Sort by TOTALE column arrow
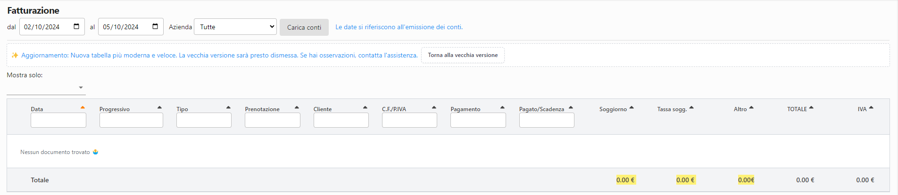Screen dimensions: 898x195 (811, 108)
